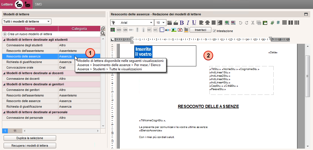Redo the last edit

click(247, 23)
